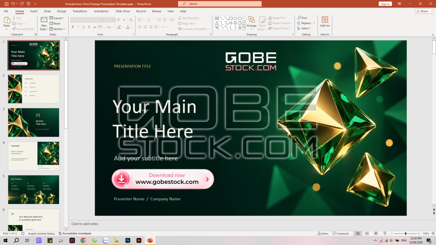Open Windows Start menu

pyautogui.click(x=5, y=240)
